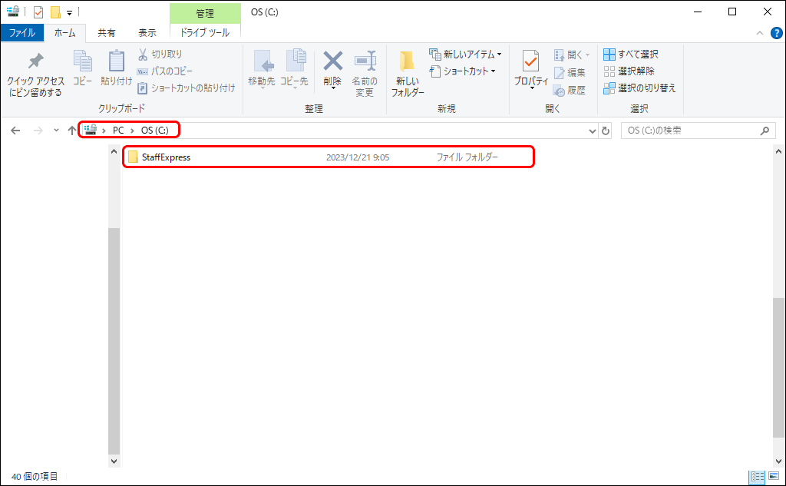The height and width of the screenshot is (486, 786).
Task: Click file list scroll up arrow
Action: pyautogui.click(x=778, y=151)
